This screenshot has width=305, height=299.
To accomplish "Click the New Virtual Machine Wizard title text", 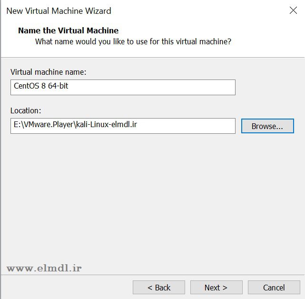I will (59, 10).
